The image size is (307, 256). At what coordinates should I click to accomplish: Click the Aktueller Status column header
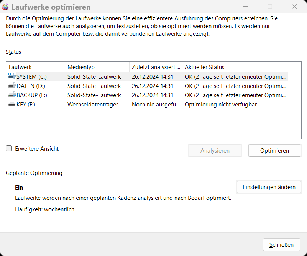235,67
